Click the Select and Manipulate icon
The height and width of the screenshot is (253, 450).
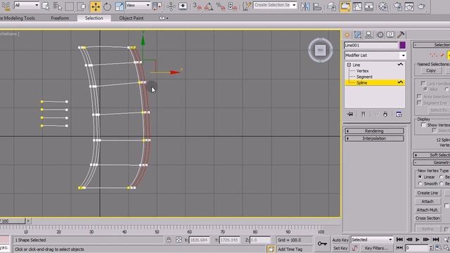171,6
